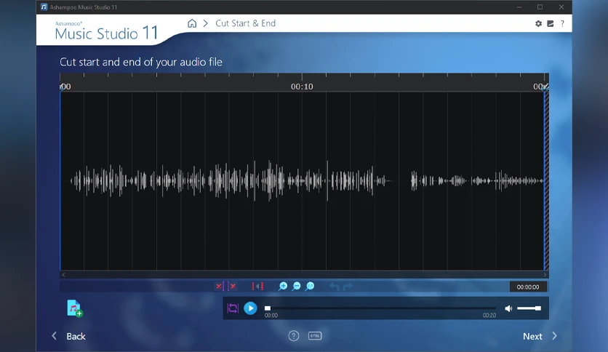Return to the Home screen
The width and height of the screenshot is (608, 352).
[192, 23]
